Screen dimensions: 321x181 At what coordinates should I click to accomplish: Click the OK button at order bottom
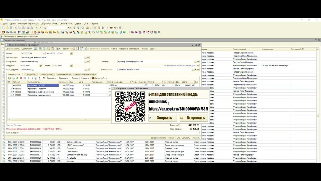pos(178,138)
